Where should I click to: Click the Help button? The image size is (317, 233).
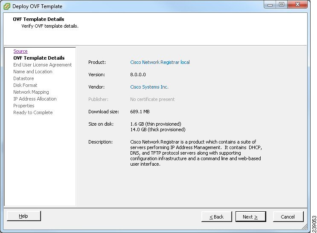point(23,216)
